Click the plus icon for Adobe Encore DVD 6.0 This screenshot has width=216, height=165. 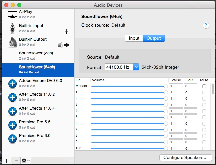click(x=12, y=84)
